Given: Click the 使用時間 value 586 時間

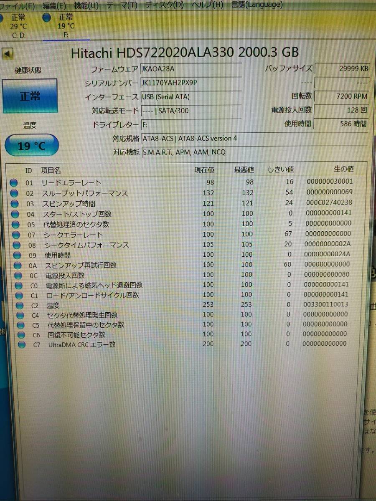Looking at the screenshot, I should 342,124.
